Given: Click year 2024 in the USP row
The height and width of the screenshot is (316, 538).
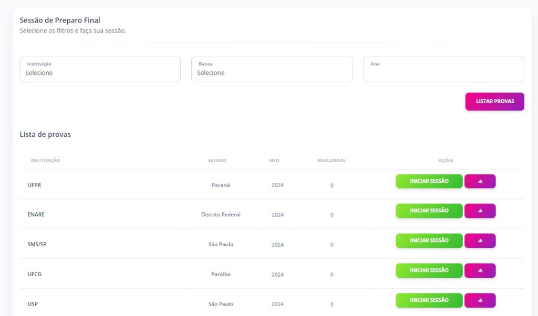Looking at the screenshot, I should tap(277, 304).
